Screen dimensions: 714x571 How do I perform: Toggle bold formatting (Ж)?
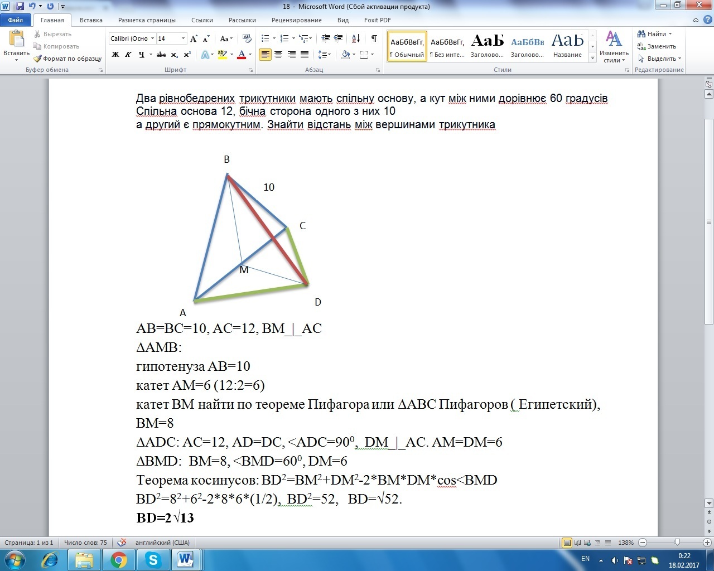115,55
